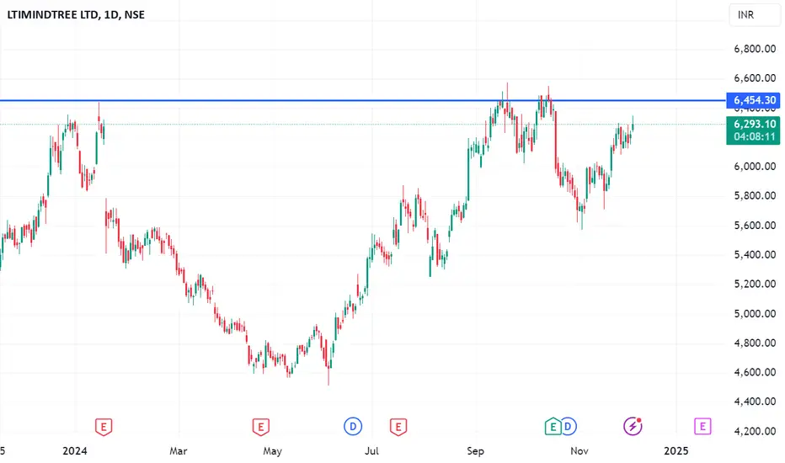Open the red earnings marker near 2024
The image size is (785, 463).
point(104,427)
